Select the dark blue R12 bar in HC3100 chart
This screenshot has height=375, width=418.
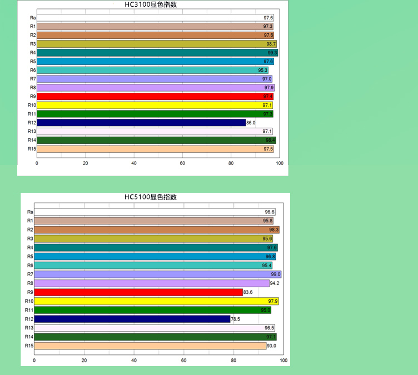[x=141, y=123]
